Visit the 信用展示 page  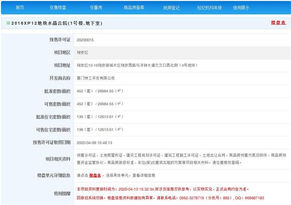tap(241, 7)
